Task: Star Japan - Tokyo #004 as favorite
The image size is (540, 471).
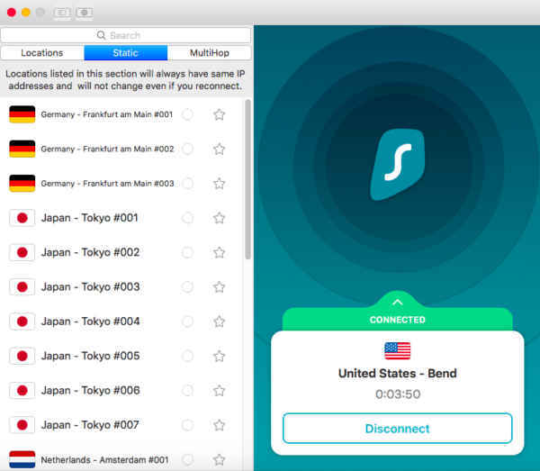Action: click(x=220, y=322)
